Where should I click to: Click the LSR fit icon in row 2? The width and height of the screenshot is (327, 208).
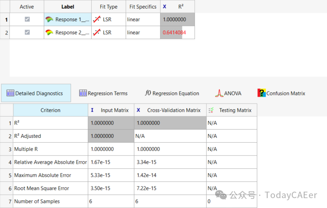(97, 33)
